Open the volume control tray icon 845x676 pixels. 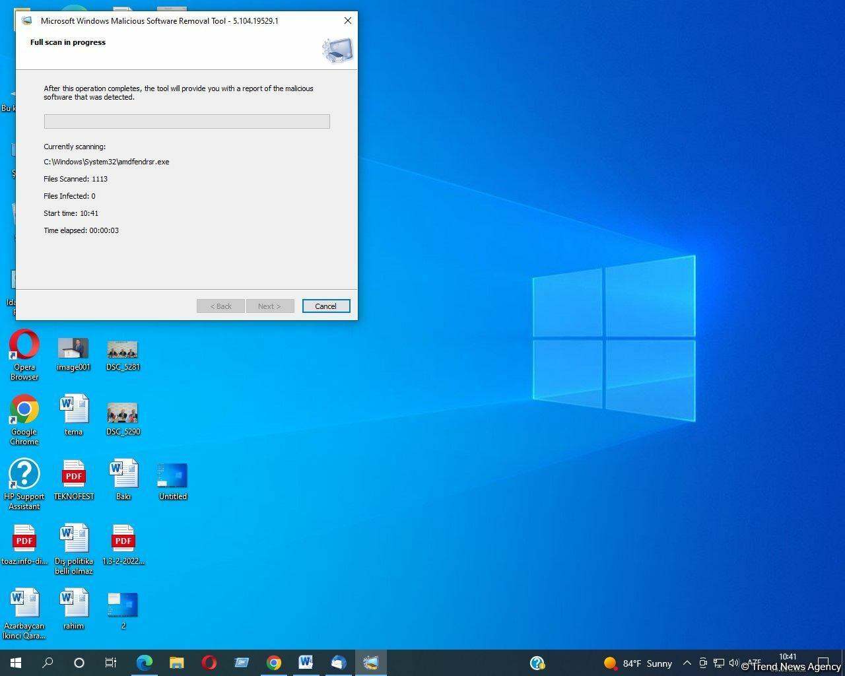click(x=734, y=663)
